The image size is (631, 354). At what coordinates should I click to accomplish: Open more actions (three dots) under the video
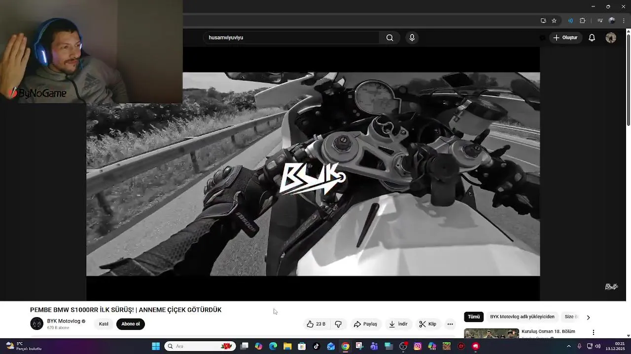450,324
